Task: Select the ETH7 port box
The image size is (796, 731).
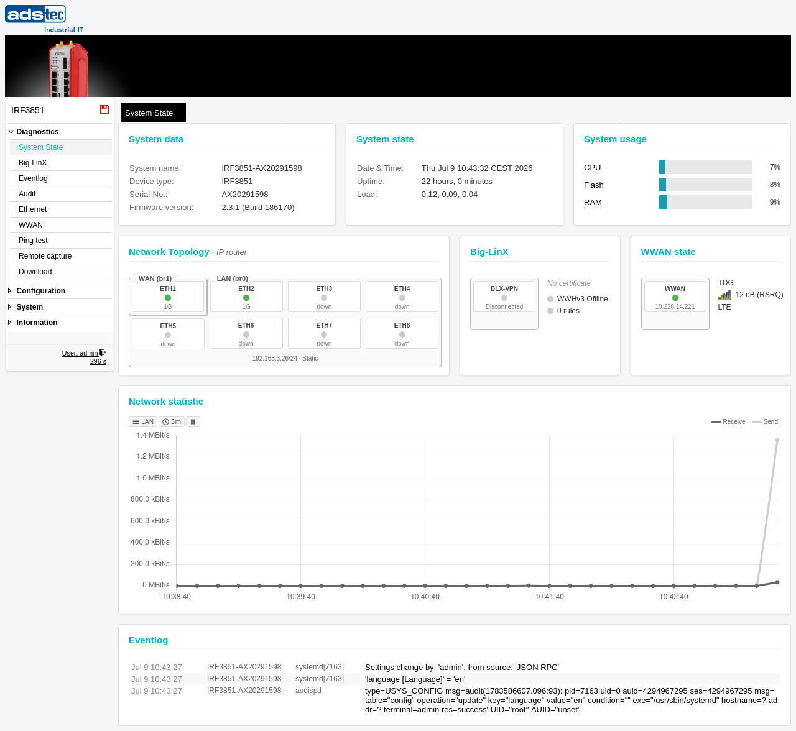Action: 324,333
